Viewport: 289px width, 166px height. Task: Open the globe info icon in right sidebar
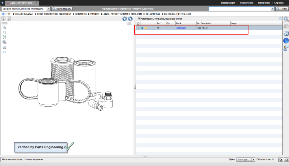tap(286, 33)
